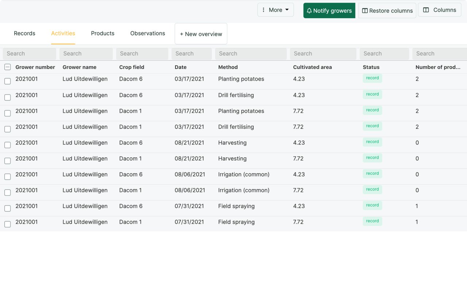Sort by Crop field column header
The image size is (467, 292).
pyautogui.click(x=132, y=67)
